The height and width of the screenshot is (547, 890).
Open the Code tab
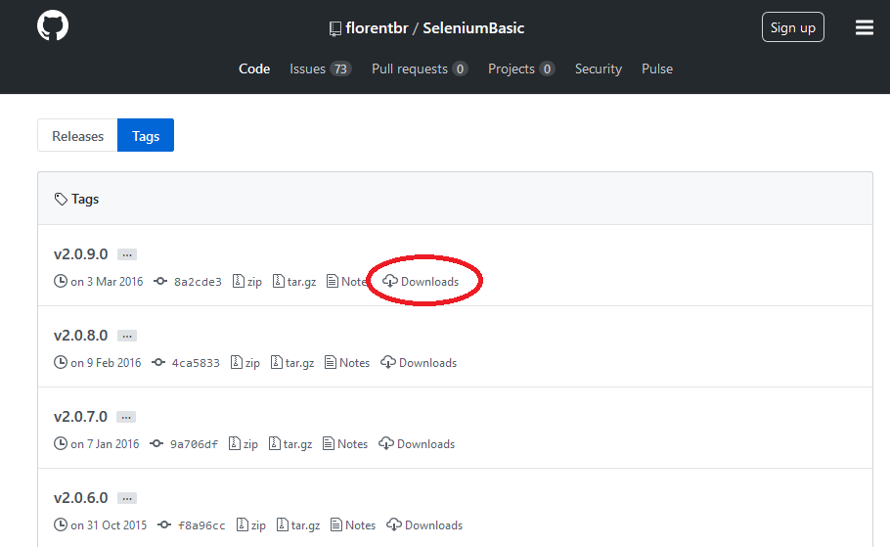[254, 68]
